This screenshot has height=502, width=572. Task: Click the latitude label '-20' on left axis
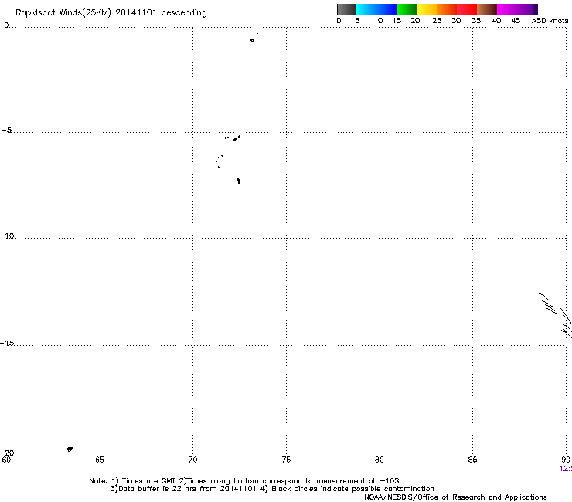(7, 453)
